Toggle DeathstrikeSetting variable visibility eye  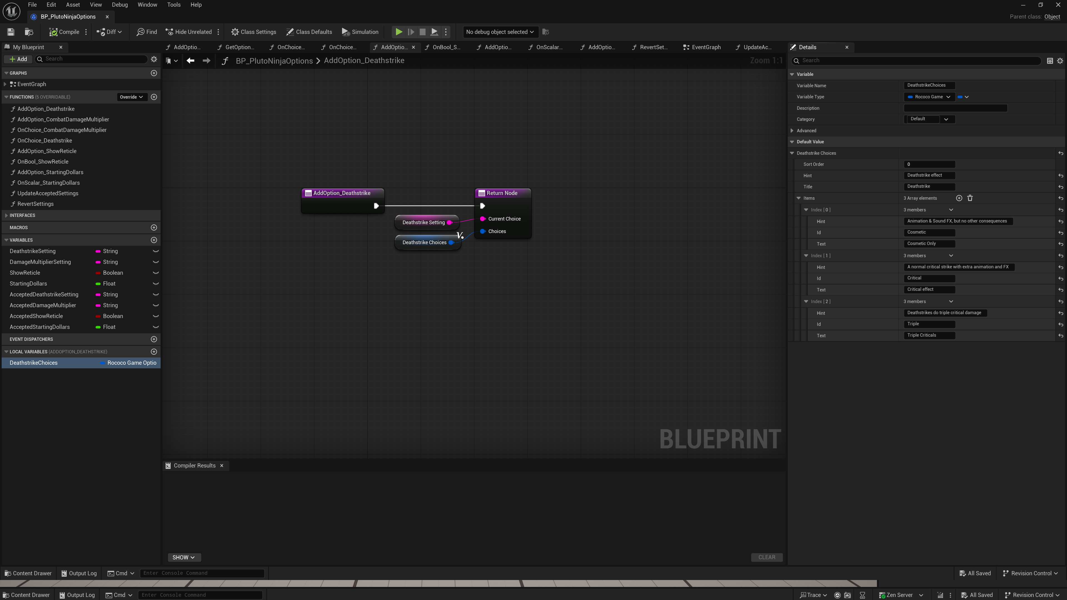(x=156, y=251)
